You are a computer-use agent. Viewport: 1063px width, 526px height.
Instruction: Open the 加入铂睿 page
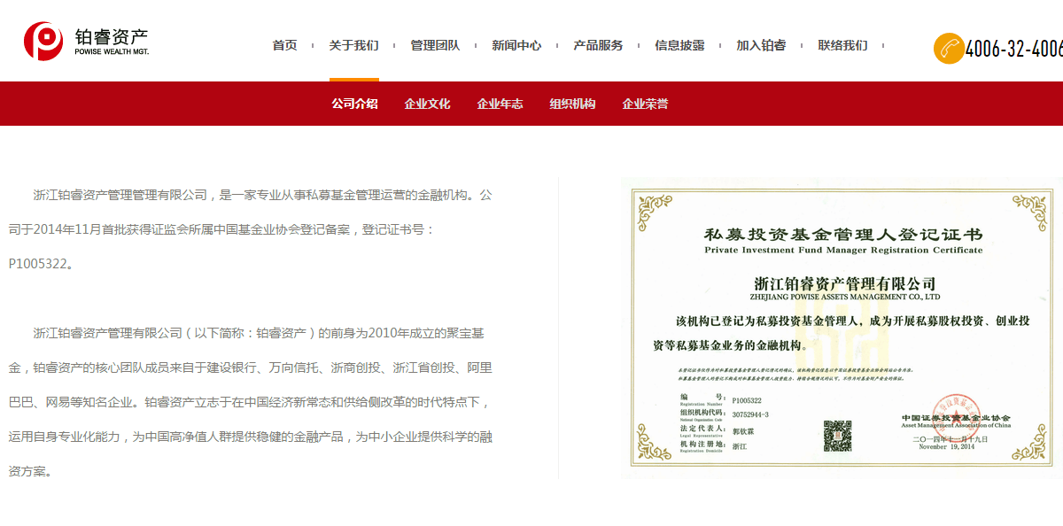click(761, 45)
